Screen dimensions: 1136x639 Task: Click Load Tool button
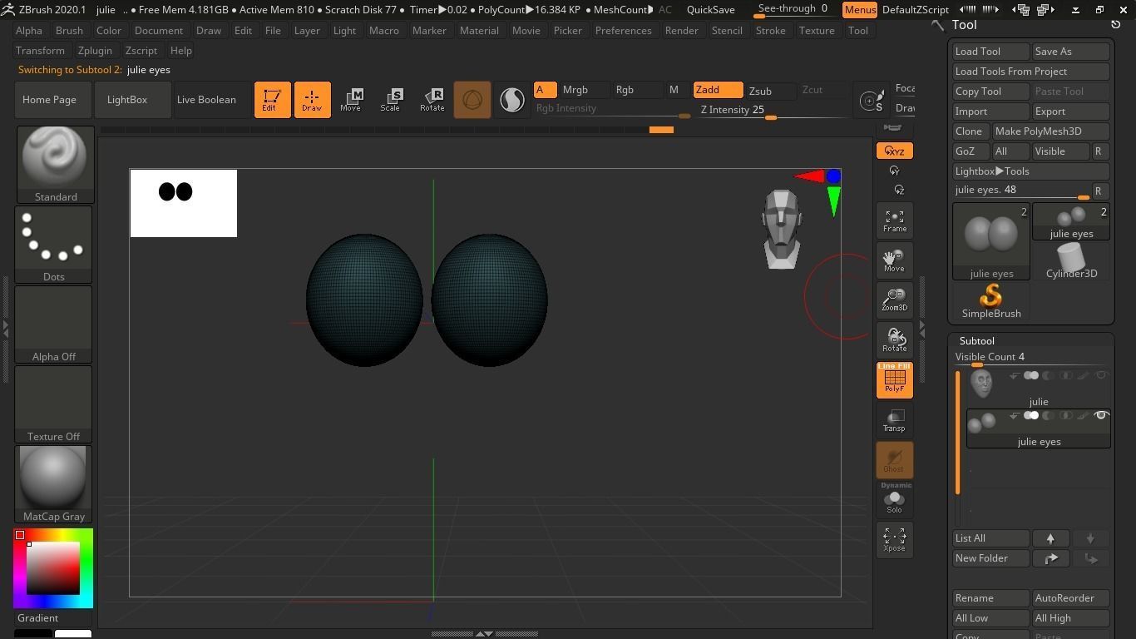(991, 52)
